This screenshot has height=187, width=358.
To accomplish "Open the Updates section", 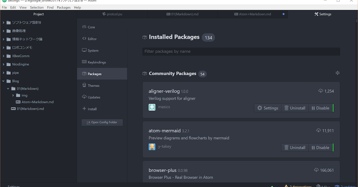I will coord(102,97).
